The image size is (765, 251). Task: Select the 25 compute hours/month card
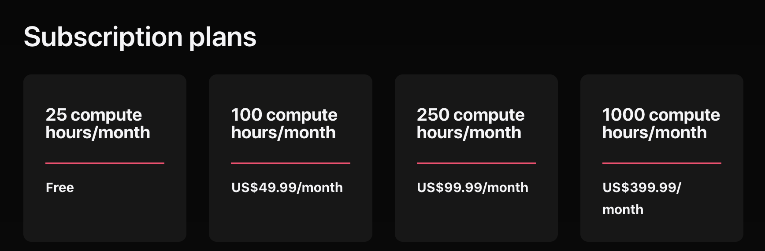coord(105,158)
